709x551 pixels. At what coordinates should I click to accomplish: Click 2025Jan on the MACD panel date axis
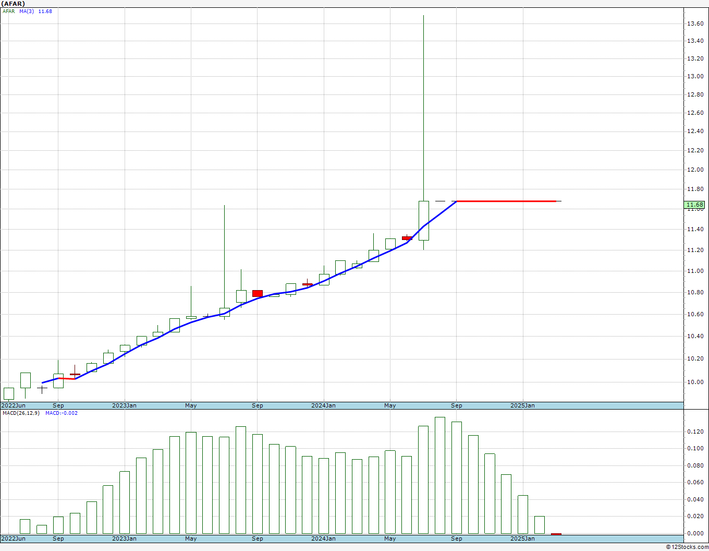[523, 538]
